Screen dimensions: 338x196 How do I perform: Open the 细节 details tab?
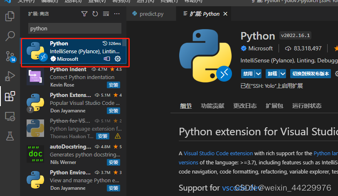tap(186, 106)
